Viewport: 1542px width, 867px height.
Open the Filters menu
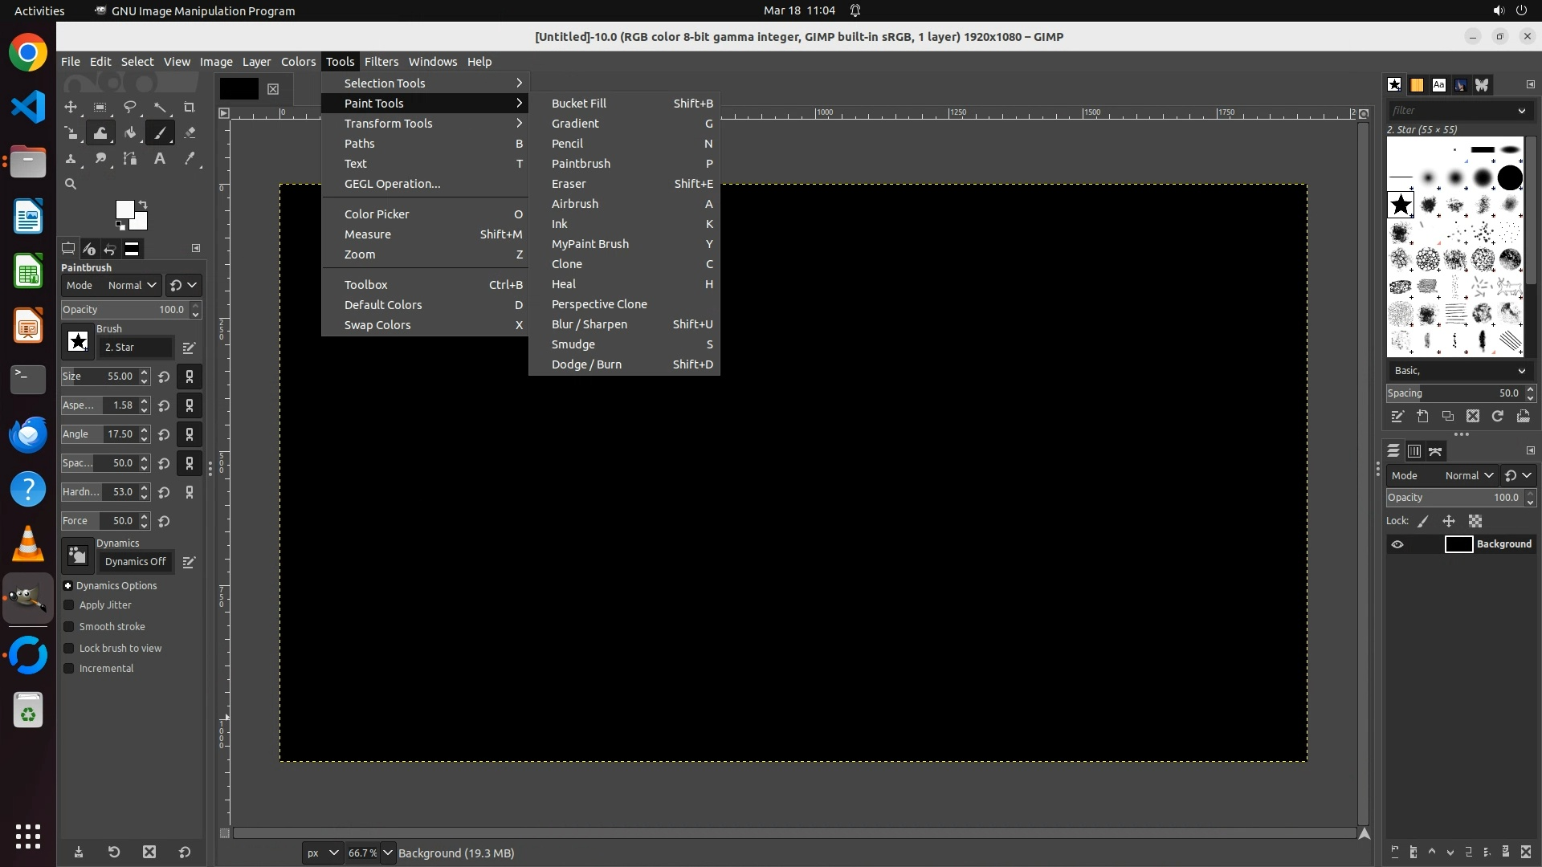pos(381,62)
